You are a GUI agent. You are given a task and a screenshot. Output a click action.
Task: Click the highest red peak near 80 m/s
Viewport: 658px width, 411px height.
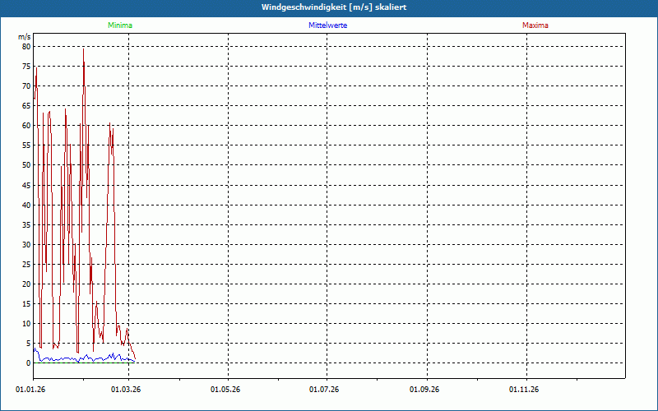pyautogui.click(x=83, y=50)
